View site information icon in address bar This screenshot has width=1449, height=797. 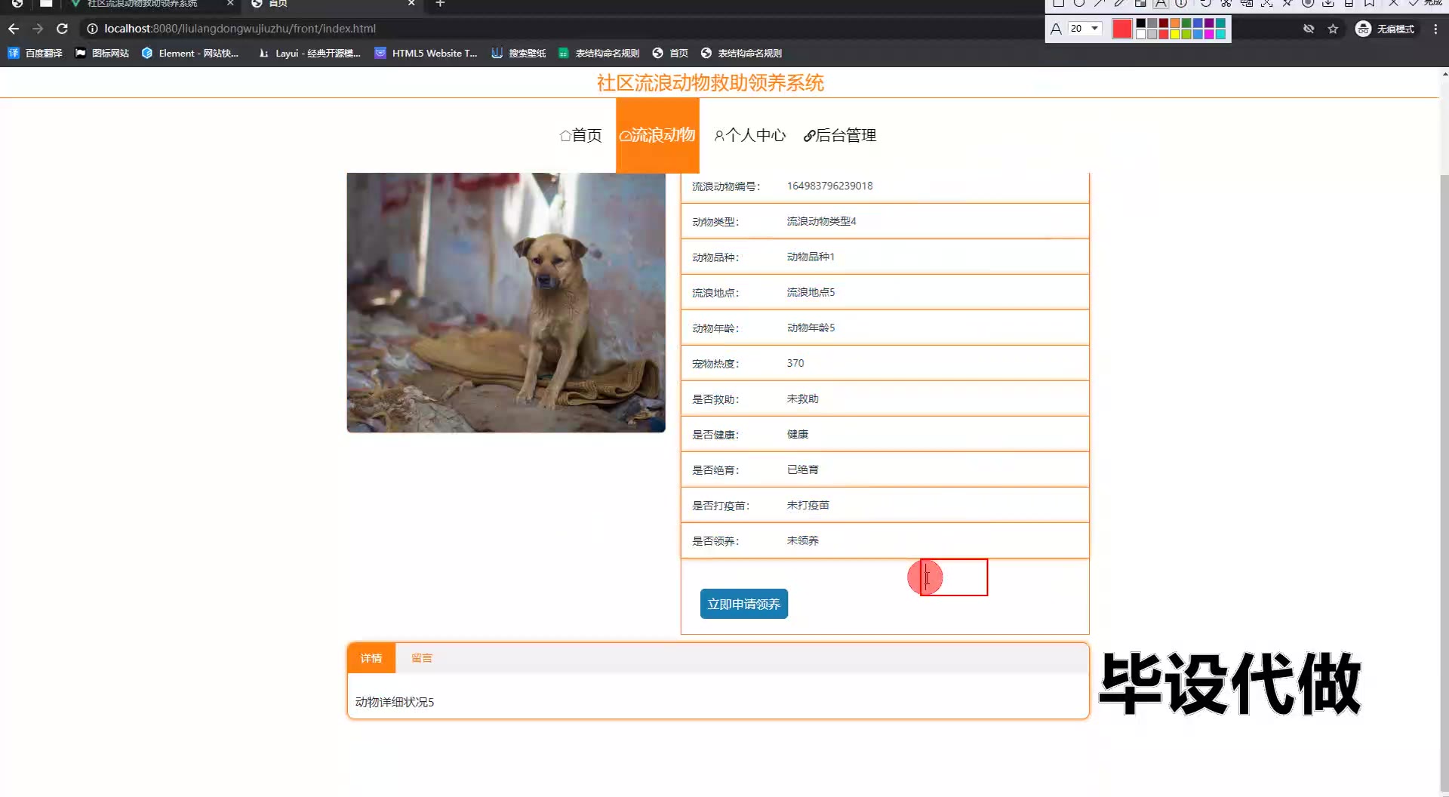[x=92, y=29]
